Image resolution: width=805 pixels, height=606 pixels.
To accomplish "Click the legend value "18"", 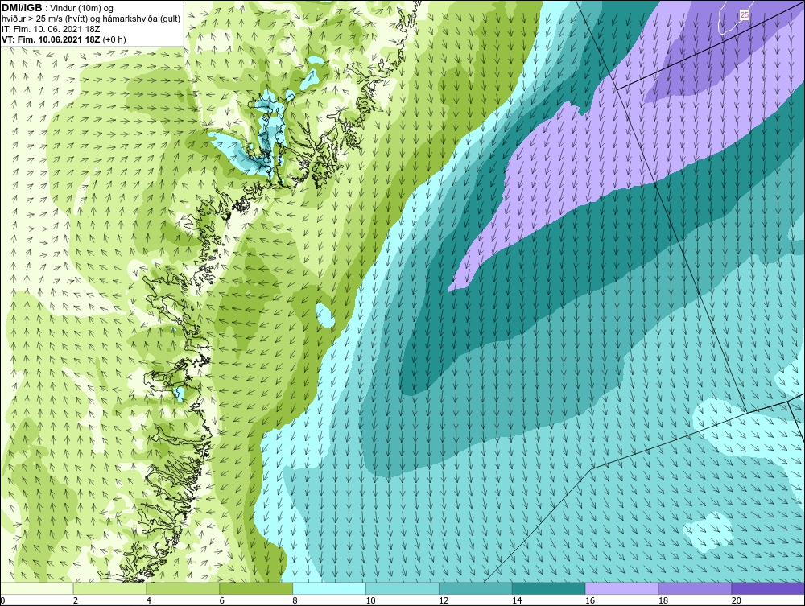I will coord(663,600).
